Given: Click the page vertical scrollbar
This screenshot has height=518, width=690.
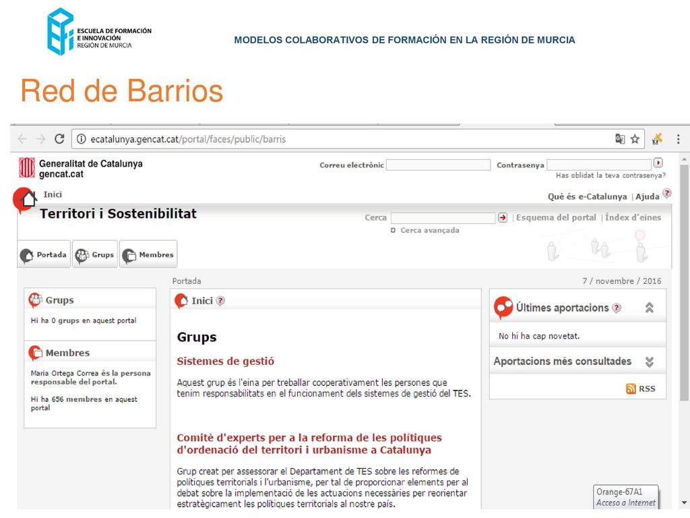Looking at the screenshot, I should (x=684, y=283).
